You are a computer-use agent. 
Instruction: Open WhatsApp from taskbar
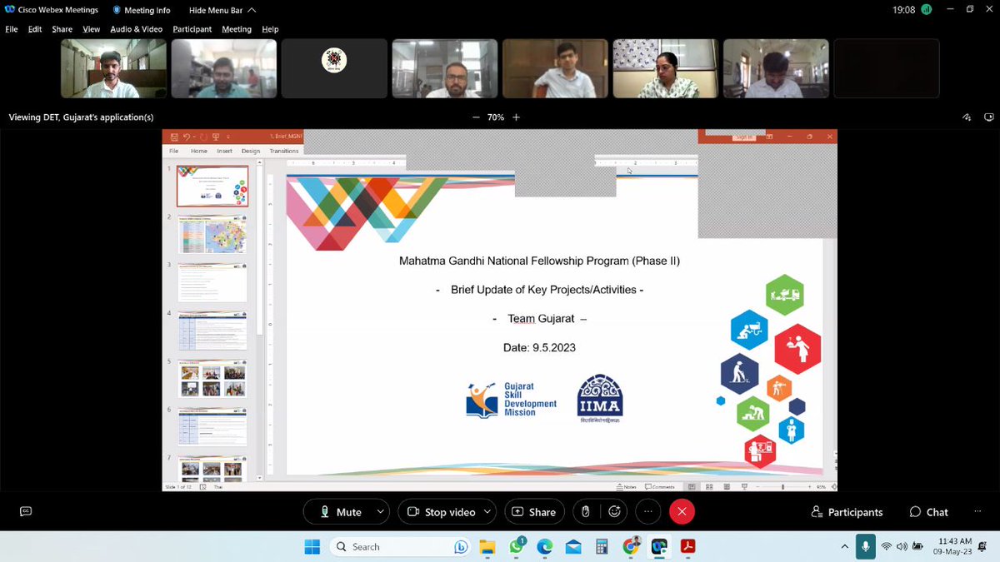tap(516, 547)
